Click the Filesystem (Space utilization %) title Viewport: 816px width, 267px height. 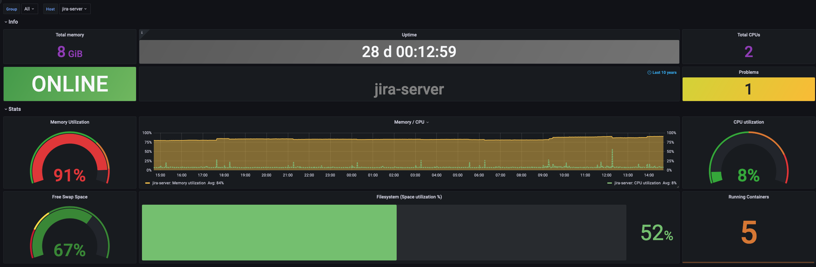pos(409,197)
